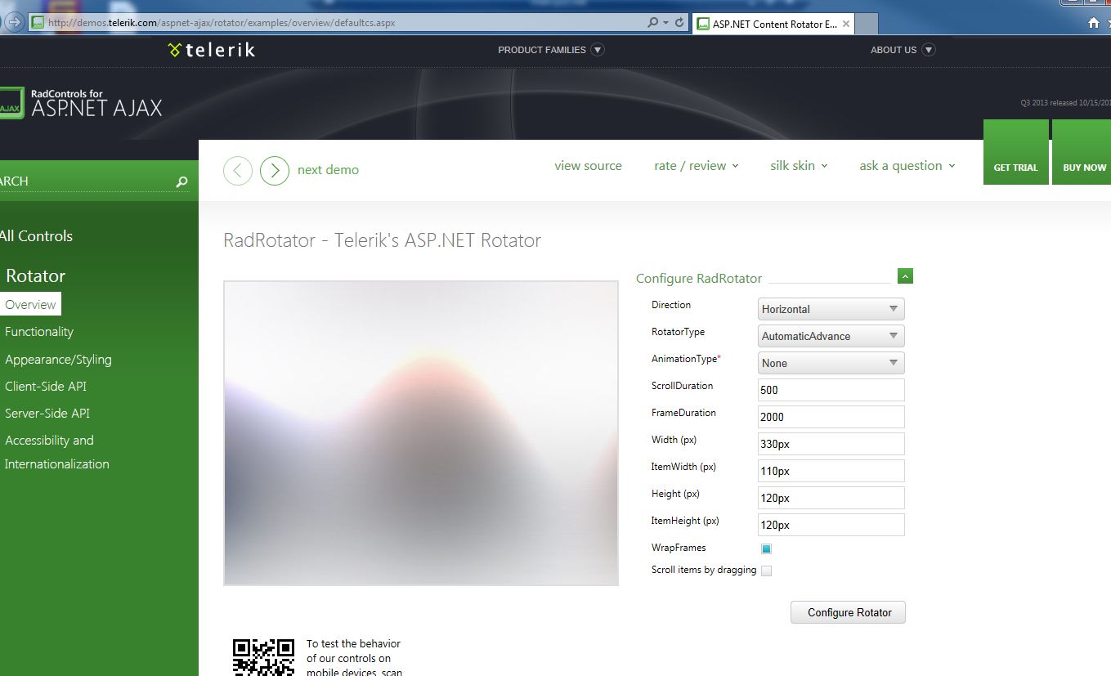This screenshot has height=676, width=1111.
Task: Click the view source link
Action: [x=588, y=166]
